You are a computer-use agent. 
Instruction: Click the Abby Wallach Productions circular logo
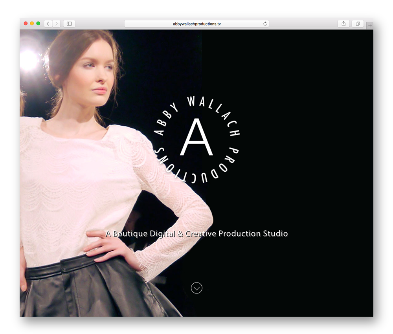coord(197,139)
